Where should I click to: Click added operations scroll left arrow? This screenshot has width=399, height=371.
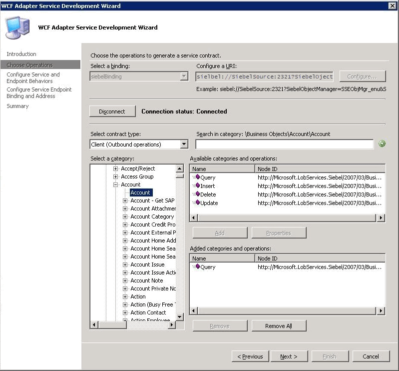194,311
